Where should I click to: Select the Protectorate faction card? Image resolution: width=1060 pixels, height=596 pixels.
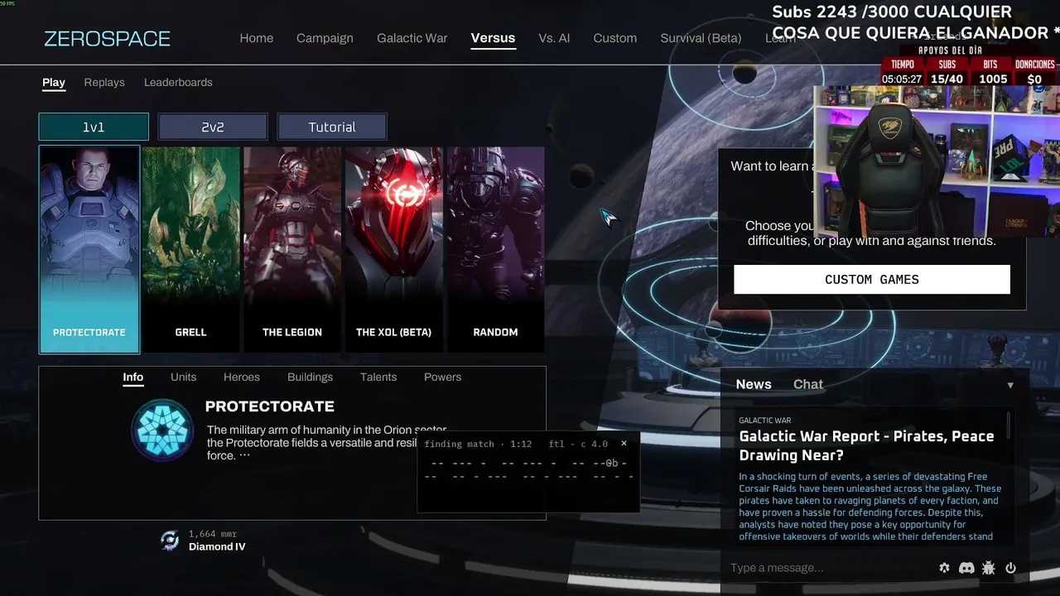point(89,249)
